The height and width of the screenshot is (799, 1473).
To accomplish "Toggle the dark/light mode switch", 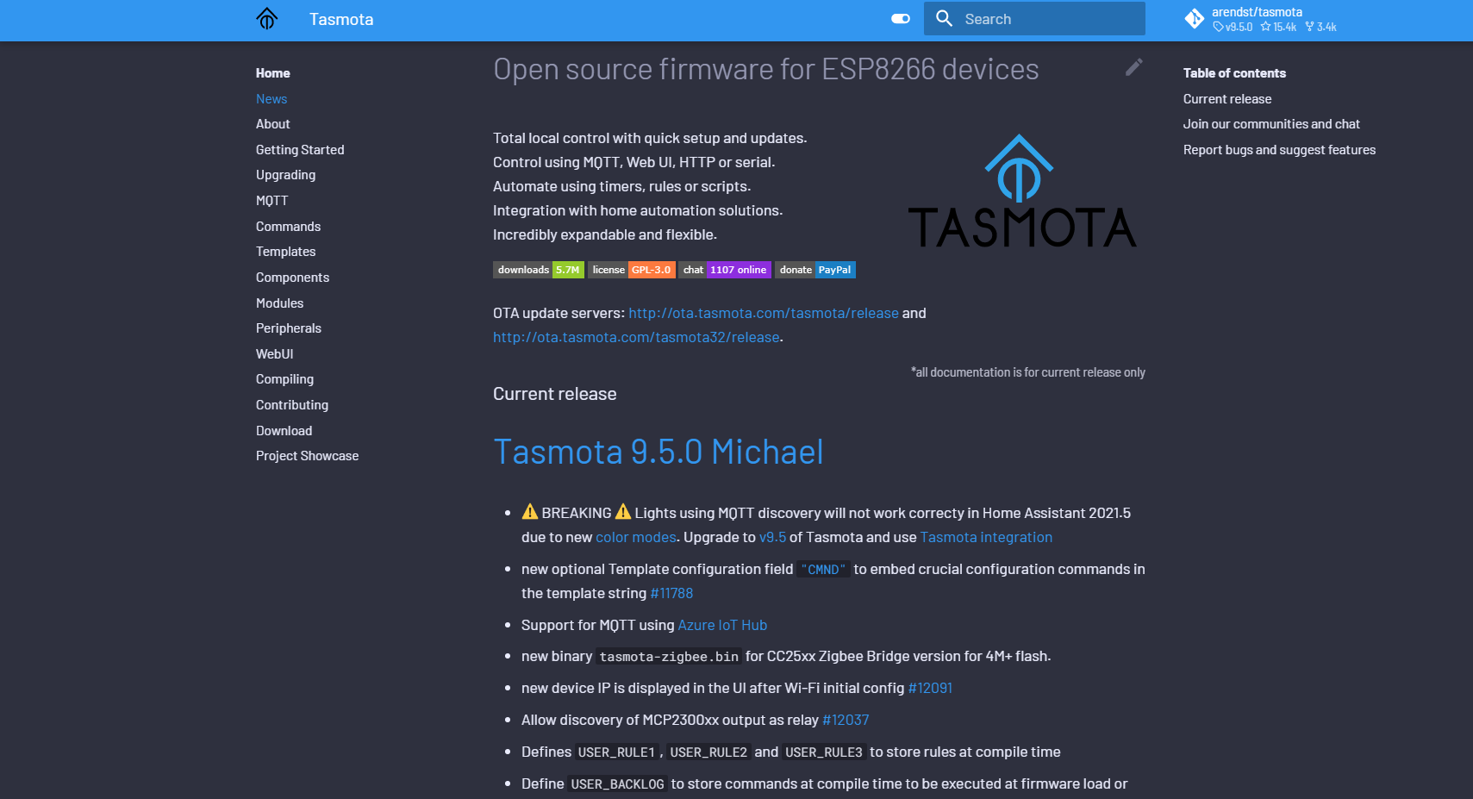I will 901,19.
